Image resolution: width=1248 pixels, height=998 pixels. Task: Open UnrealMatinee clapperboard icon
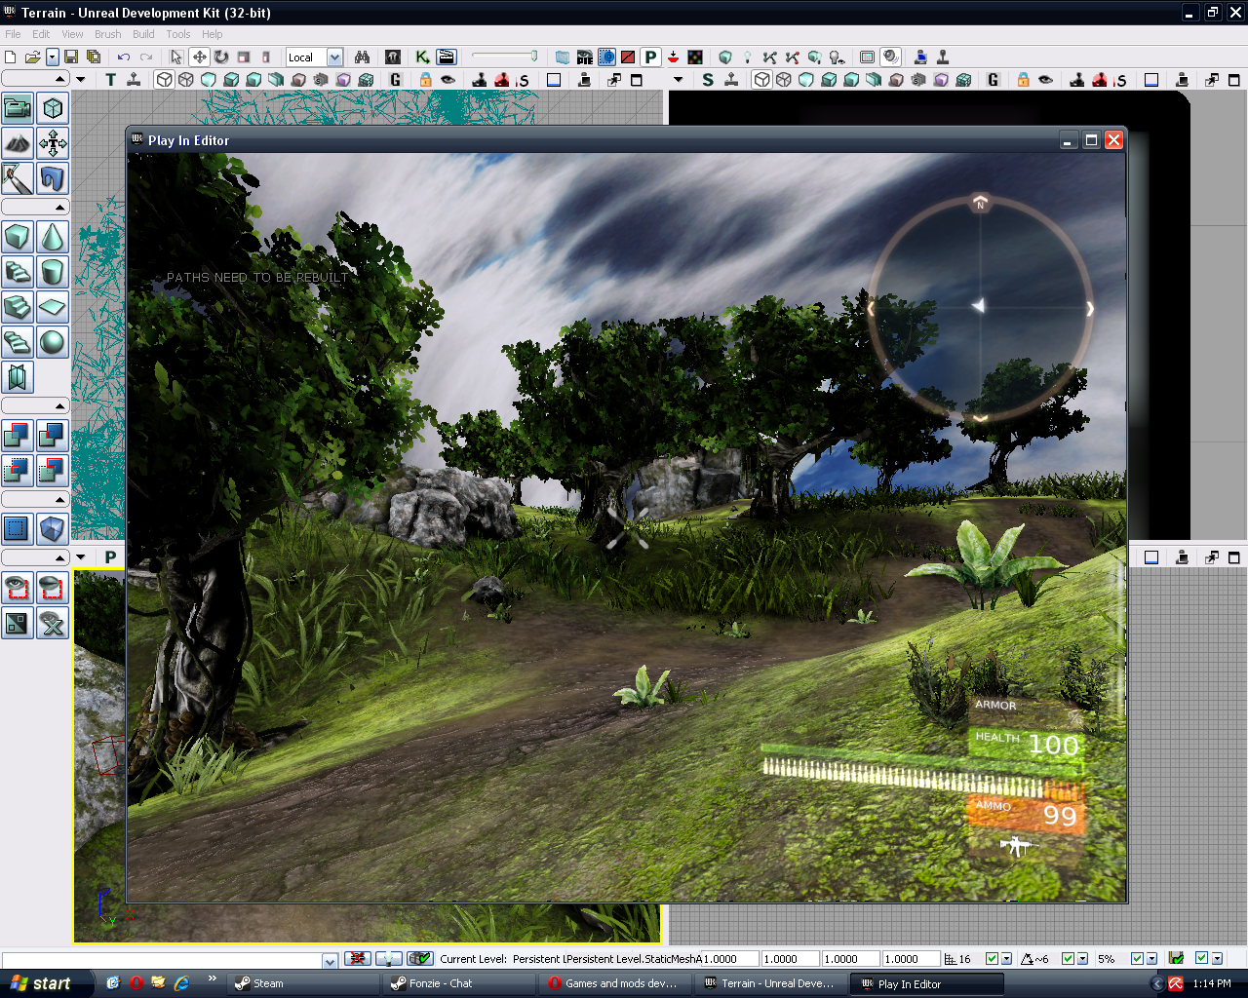pyautogui.click(x=447, y=58)
